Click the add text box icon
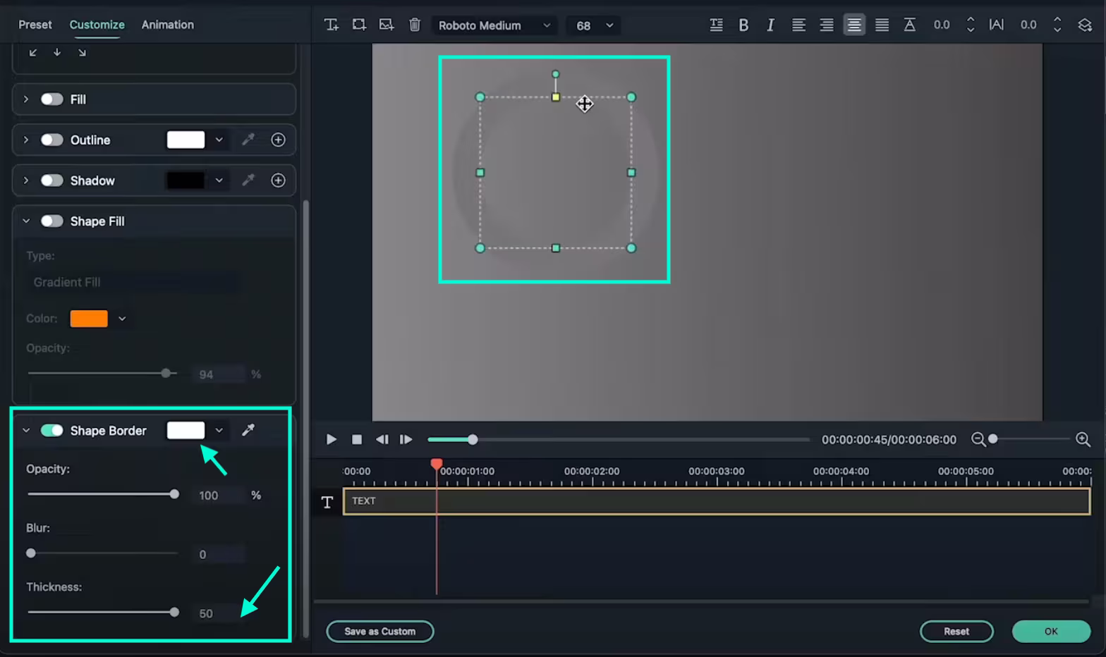1106x657 pixels. (331, 25)
